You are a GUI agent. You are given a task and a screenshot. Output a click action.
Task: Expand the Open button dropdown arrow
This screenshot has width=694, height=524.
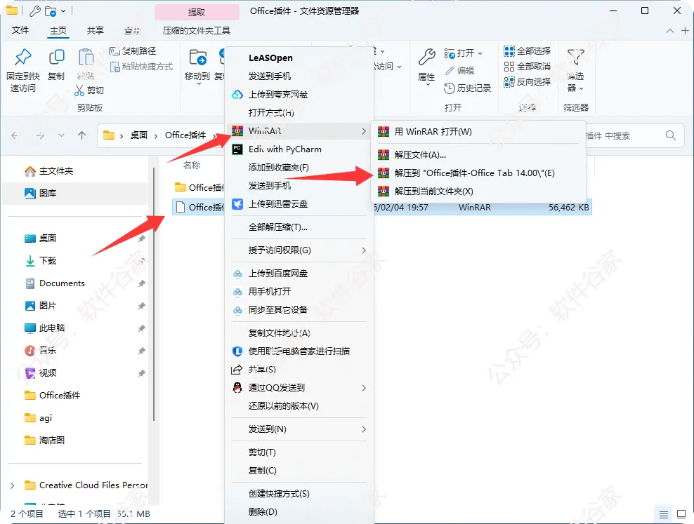coord(480,53)
